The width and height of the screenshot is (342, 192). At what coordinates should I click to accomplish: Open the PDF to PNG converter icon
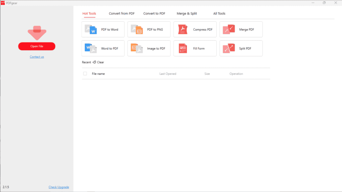pos(137,29)
